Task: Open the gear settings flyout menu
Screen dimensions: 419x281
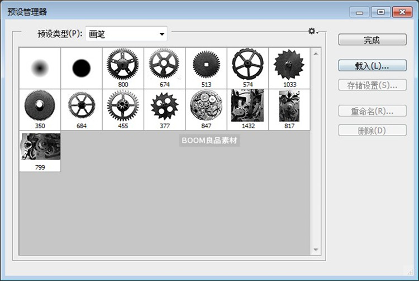Action: 313,31
